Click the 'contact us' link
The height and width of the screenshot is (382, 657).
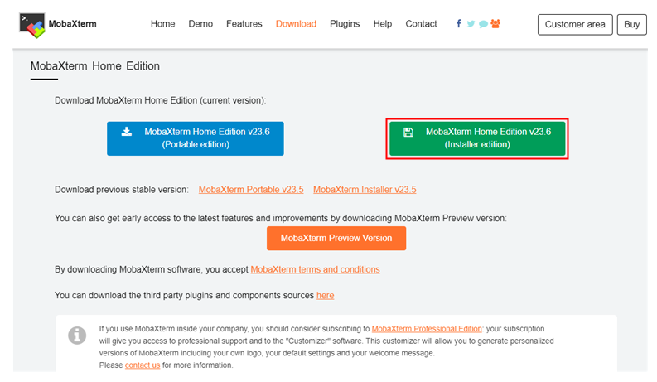[143, 365]
